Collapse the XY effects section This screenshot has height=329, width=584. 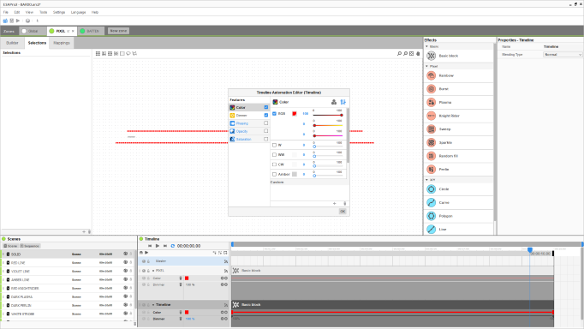coord(426,180)
